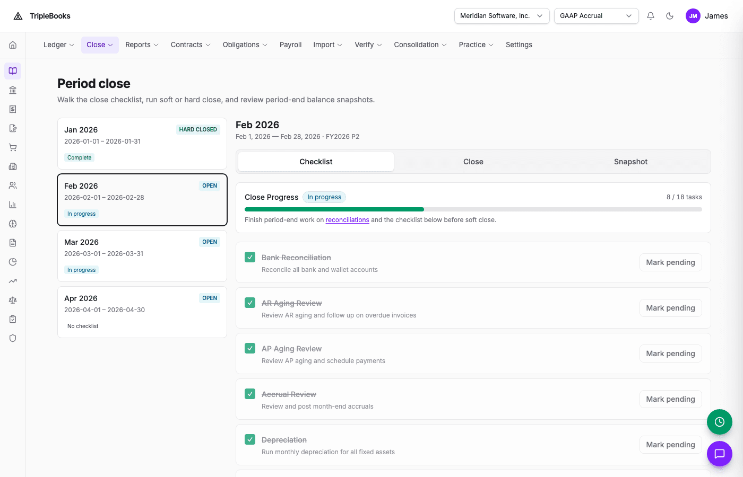This screenshot has width=743, height=477.
Task: Expand the Contracts menu
Action: (191, 45)
